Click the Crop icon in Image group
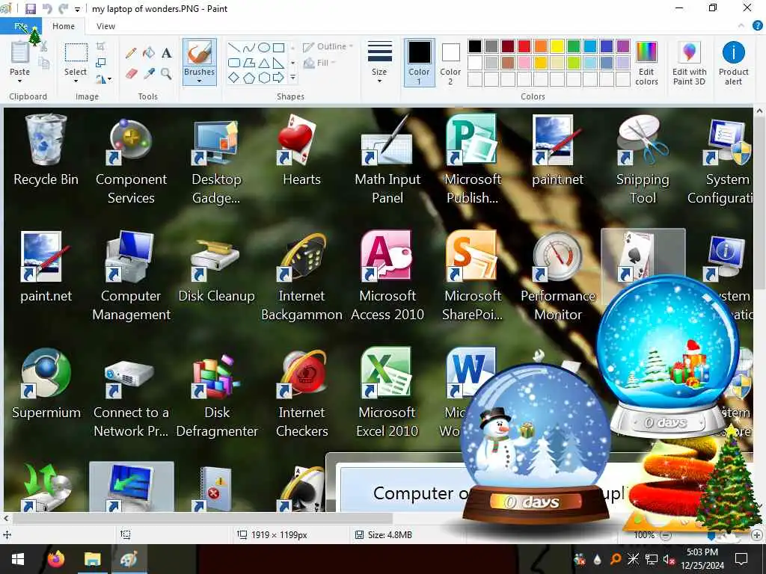 click(x=101, y=46)
